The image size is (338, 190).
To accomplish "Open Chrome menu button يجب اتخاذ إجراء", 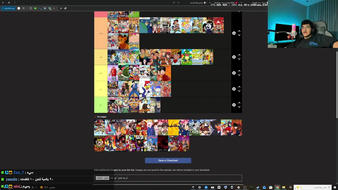I will [x=8, y=8].
